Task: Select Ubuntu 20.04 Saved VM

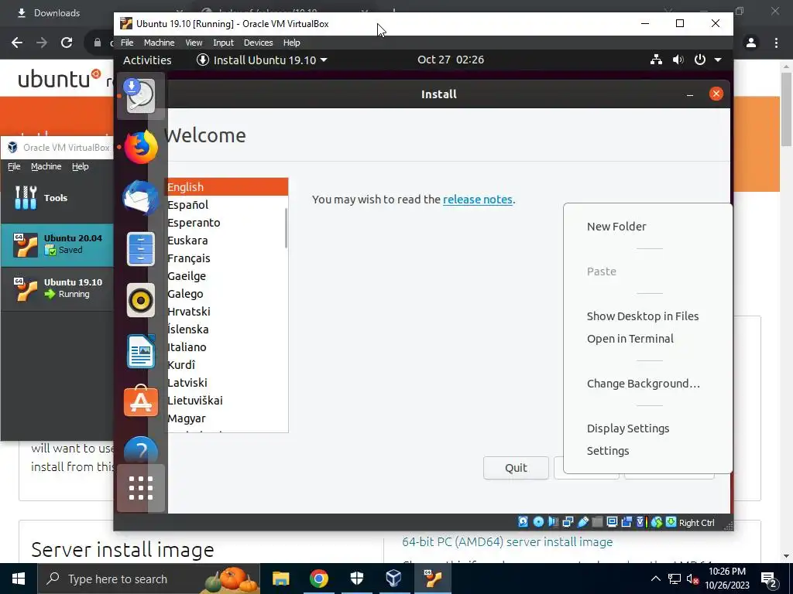Action: coord(57,244)
